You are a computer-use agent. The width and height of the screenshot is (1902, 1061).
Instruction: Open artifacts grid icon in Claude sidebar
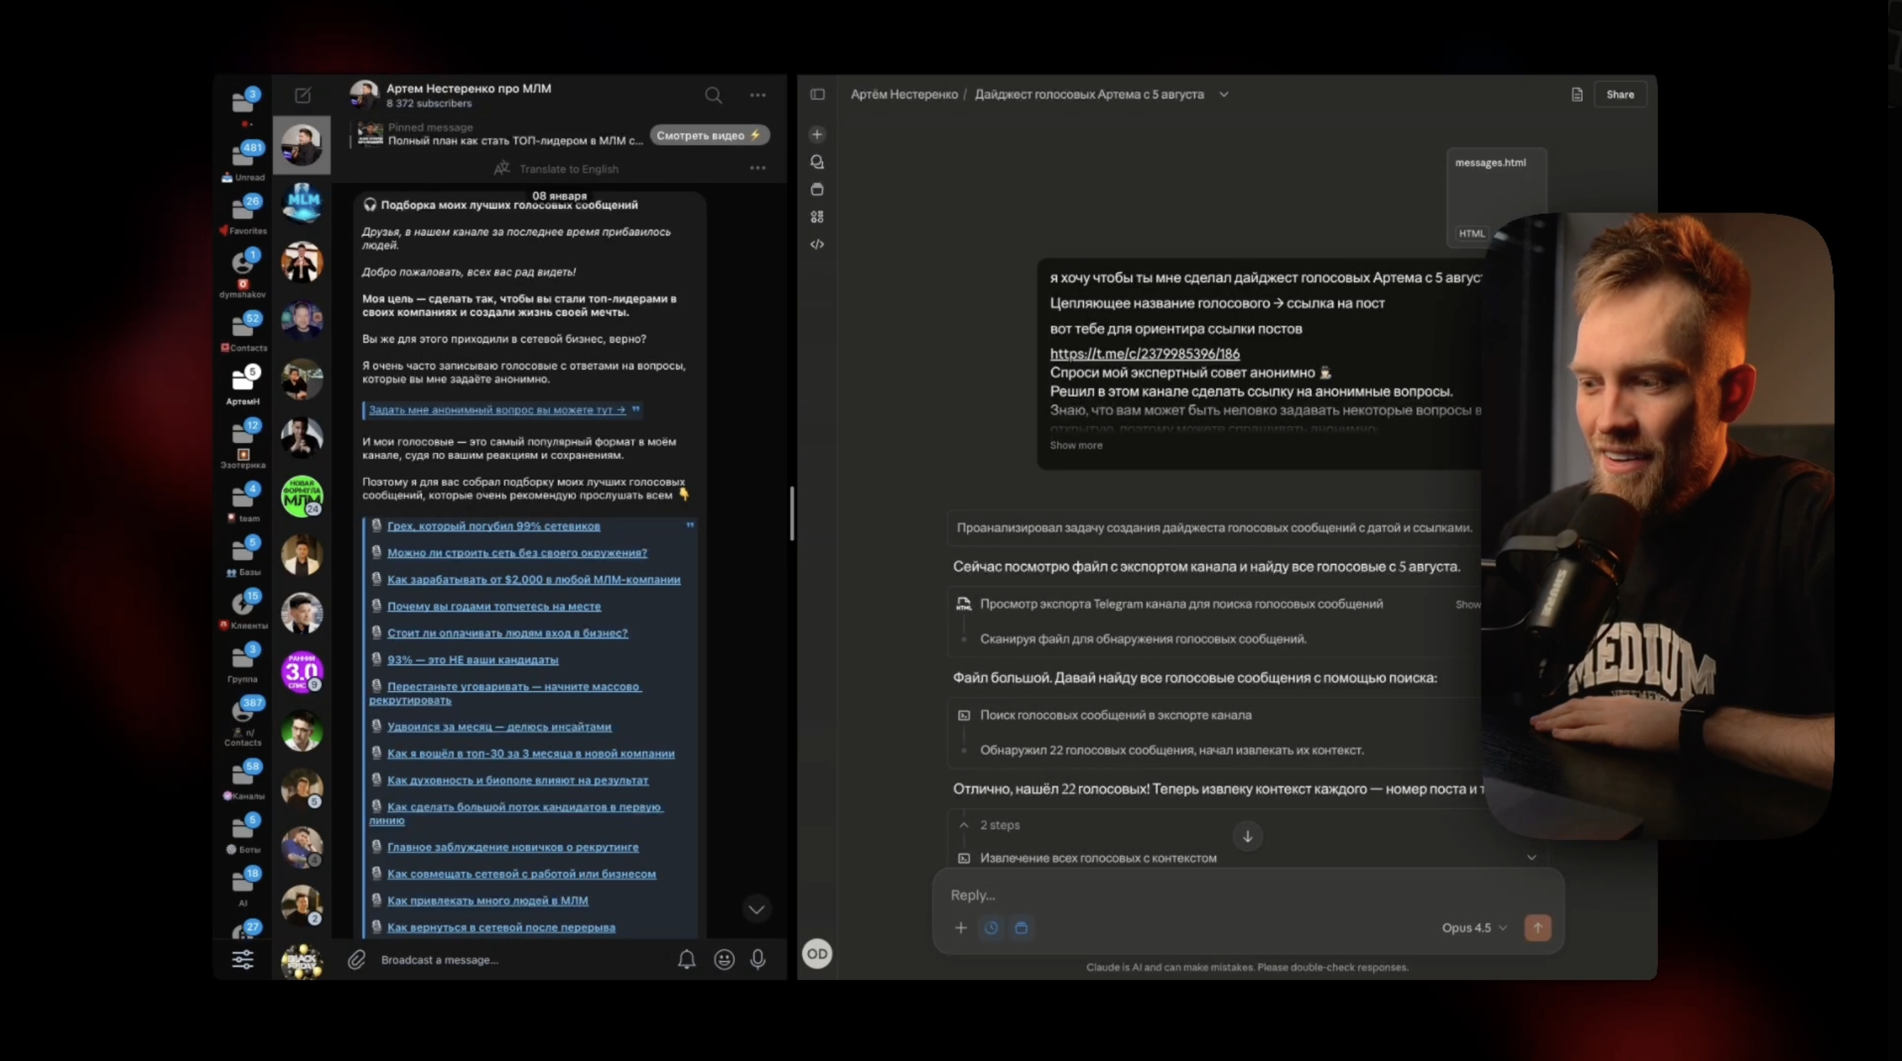[x=818, y=217]
